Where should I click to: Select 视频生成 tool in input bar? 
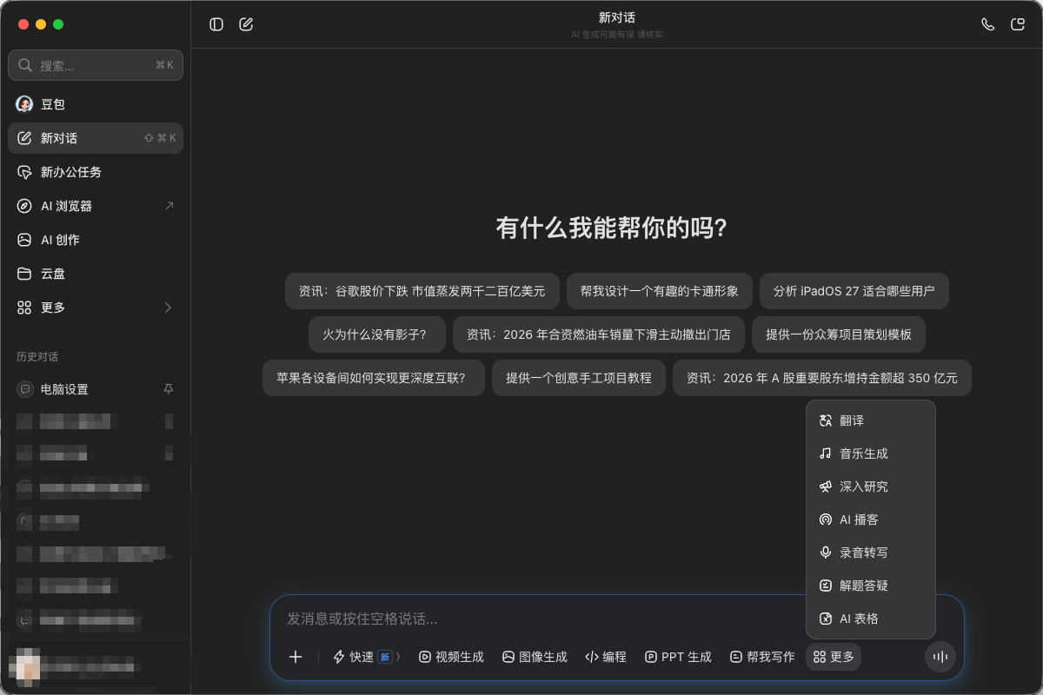451,657
